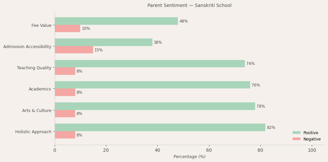Screen dimensions: 328x162
Task: Click the Negative legend label text
Action: (312, 139)
